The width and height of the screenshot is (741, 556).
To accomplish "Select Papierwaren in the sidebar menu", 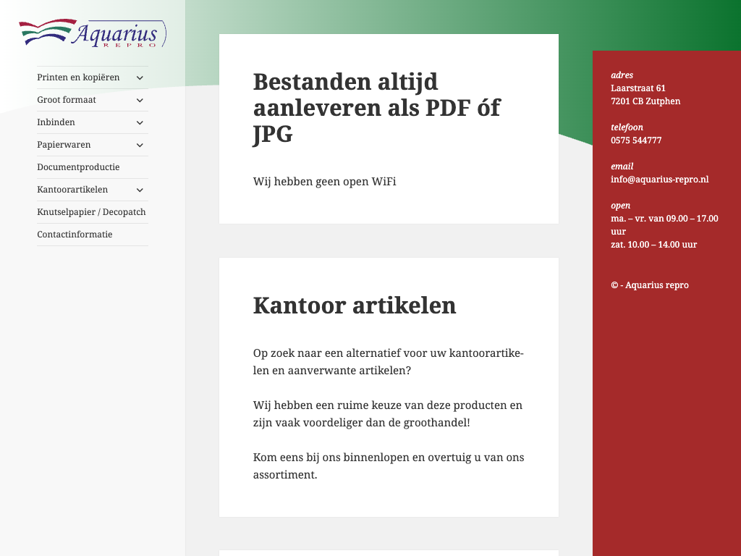I will (x=64, y=145).
